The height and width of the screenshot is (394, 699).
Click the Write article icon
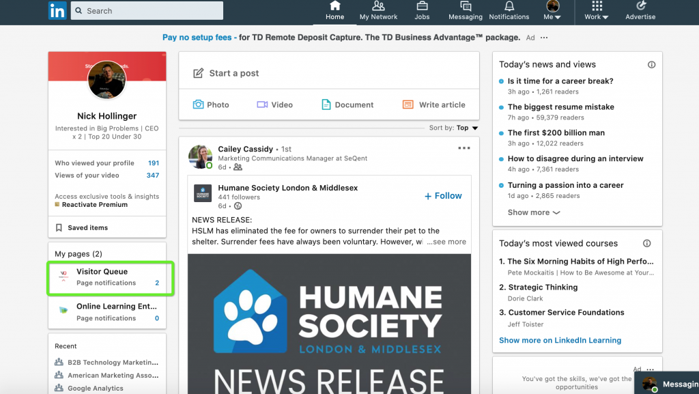(x=408, y=104)
